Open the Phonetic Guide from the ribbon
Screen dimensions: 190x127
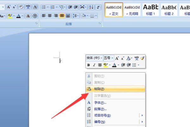click(28, 7)
